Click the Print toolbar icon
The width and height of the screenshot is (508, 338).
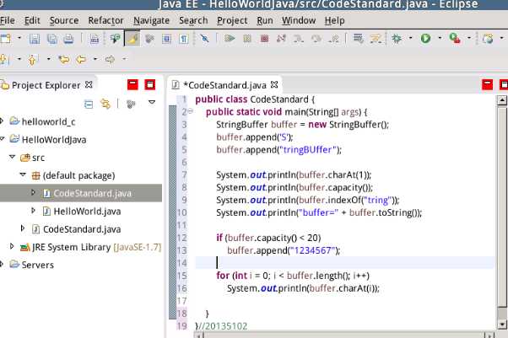[x=68, y=39]
